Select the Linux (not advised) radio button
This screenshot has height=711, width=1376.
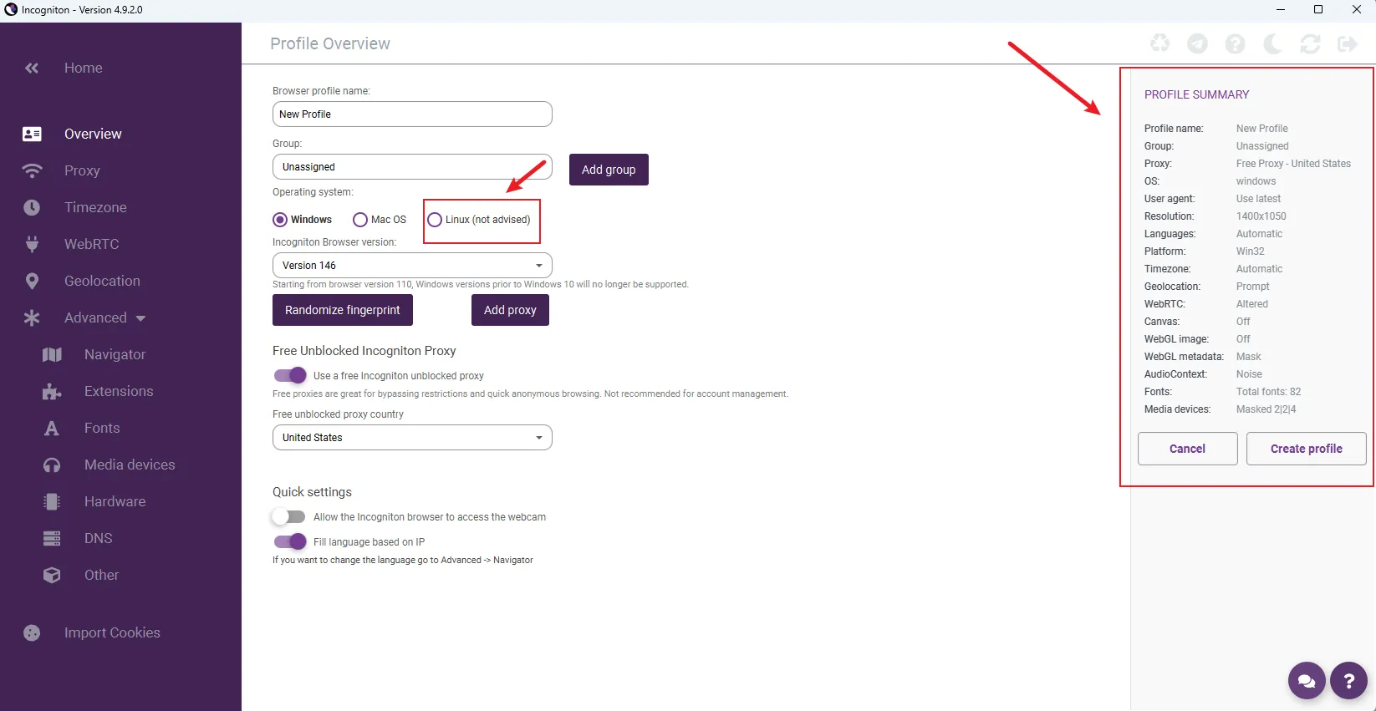tap(435, 220)
